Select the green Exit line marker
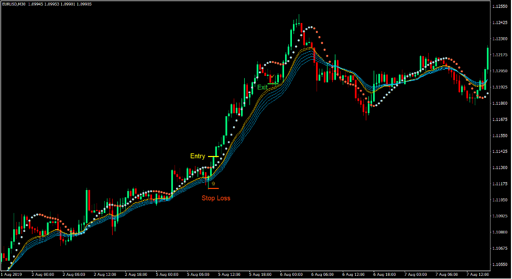This screenshot has width=512, height=279. pyautogui.click(x=273, y=84)
